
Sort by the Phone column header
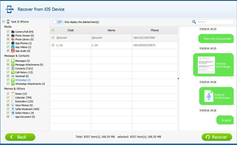(154, 30)
